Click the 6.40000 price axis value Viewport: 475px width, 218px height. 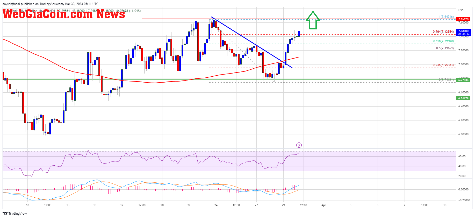click(463, 106)
